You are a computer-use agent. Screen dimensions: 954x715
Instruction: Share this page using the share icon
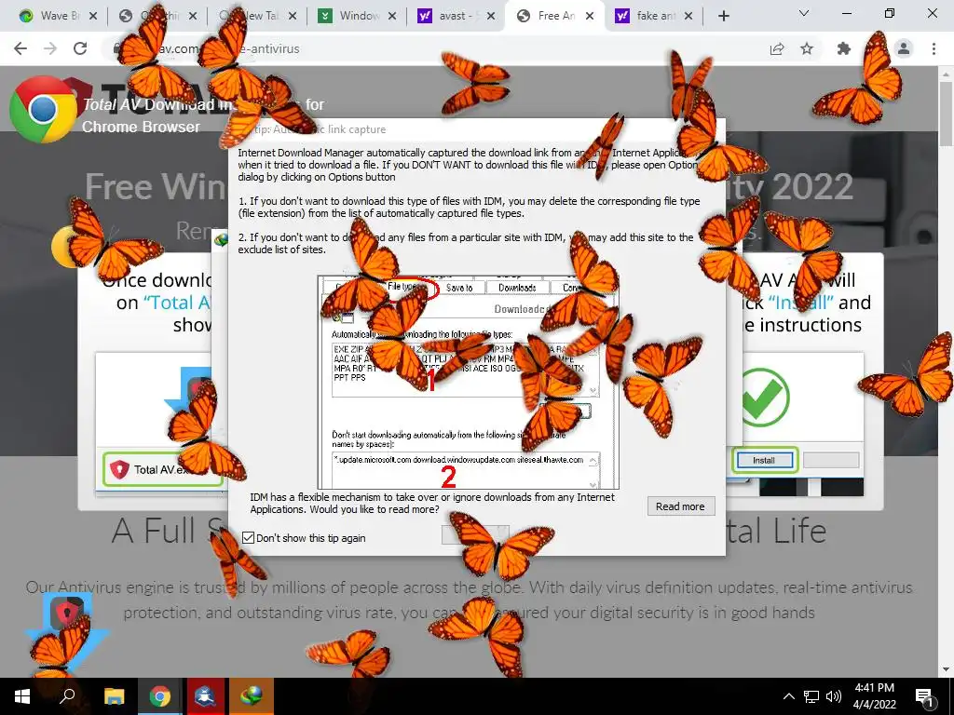click(777, 48)
